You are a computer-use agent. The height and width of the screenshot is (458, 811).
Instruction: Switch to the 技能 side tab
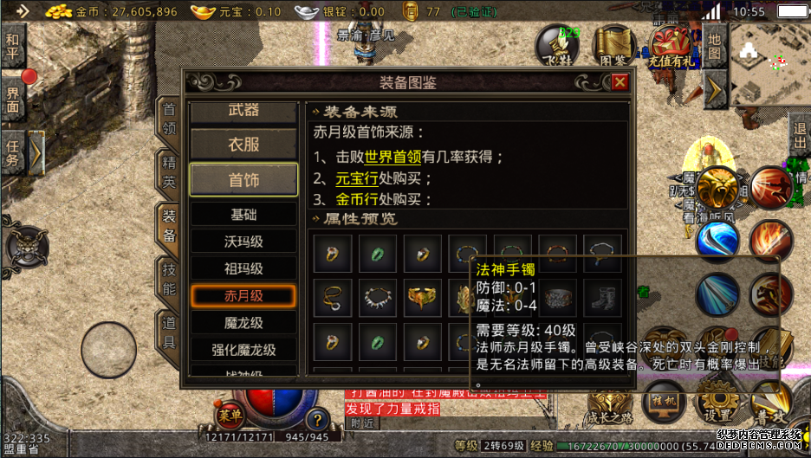169,279
